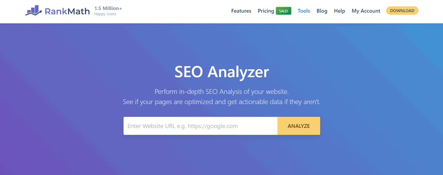Screen dimensions: 443x175
Task: Focus the Enter Website URL field
Action: click(x=200, y=126)
